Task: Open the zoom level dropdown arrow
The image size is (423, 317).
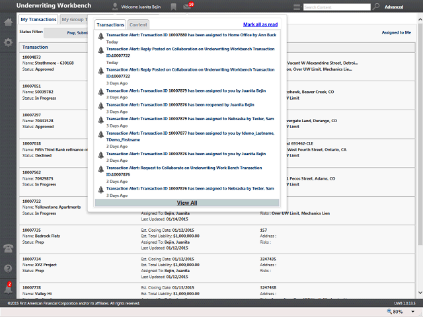Action: pos(413,312)
